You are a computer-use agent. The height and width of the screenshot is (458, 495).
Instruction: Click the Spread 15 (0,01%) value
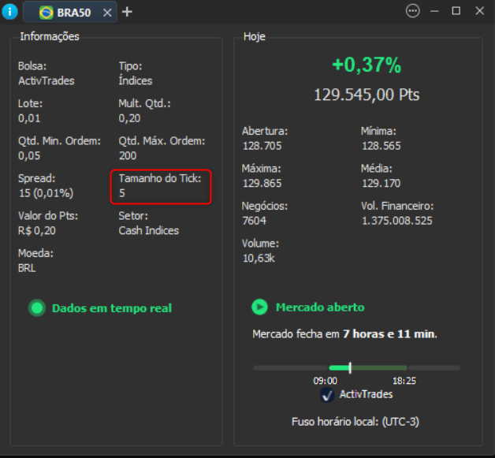coord(46,192)
